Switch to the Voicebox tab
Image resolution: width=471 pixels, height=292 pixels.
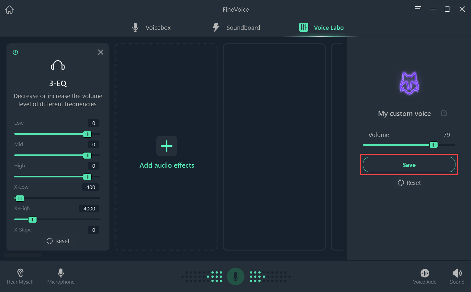pos(151,28)
